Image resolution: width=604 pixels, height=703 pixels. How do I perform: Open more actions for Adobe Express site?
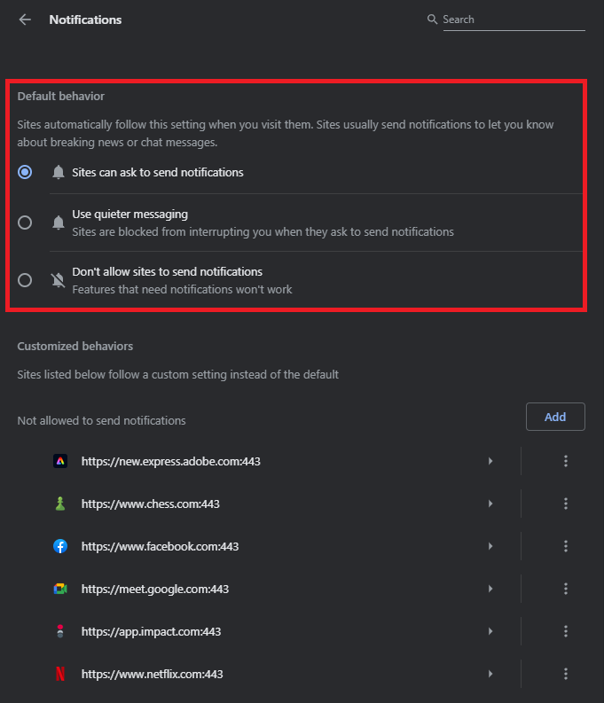(x=565, y=461)
